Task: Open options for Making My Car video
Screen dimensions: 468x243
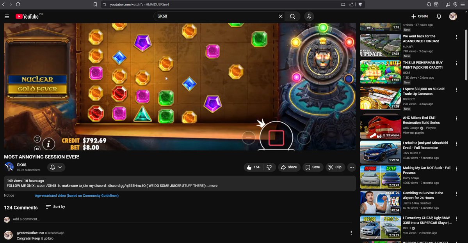Action: click(x=456, y=169)
